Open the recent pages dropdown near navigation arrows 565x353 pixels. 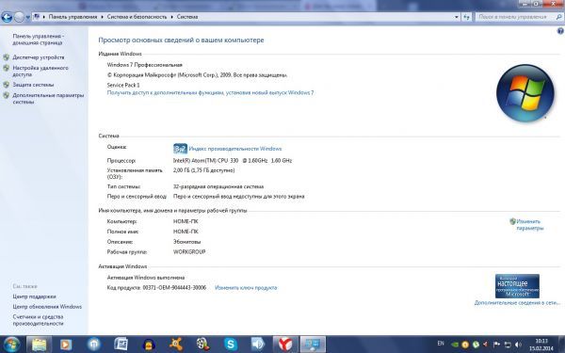click(x=28, y=17)
